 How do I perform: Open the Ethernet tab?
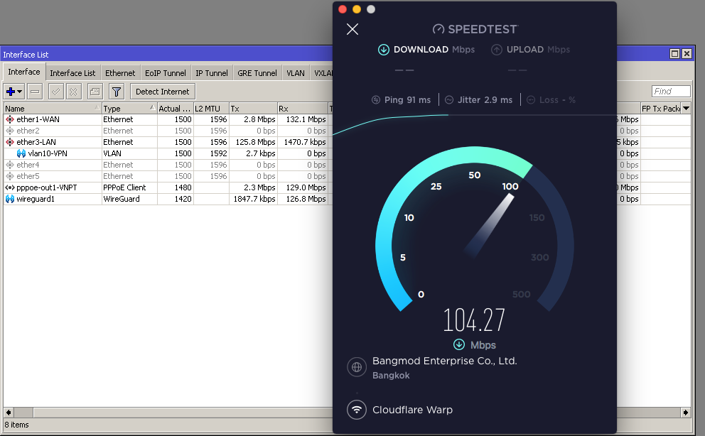(x=120, y=72)
